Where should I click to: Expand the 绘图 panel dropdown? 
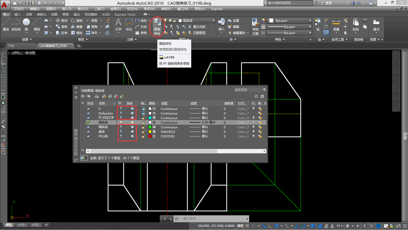coord(27,39)
